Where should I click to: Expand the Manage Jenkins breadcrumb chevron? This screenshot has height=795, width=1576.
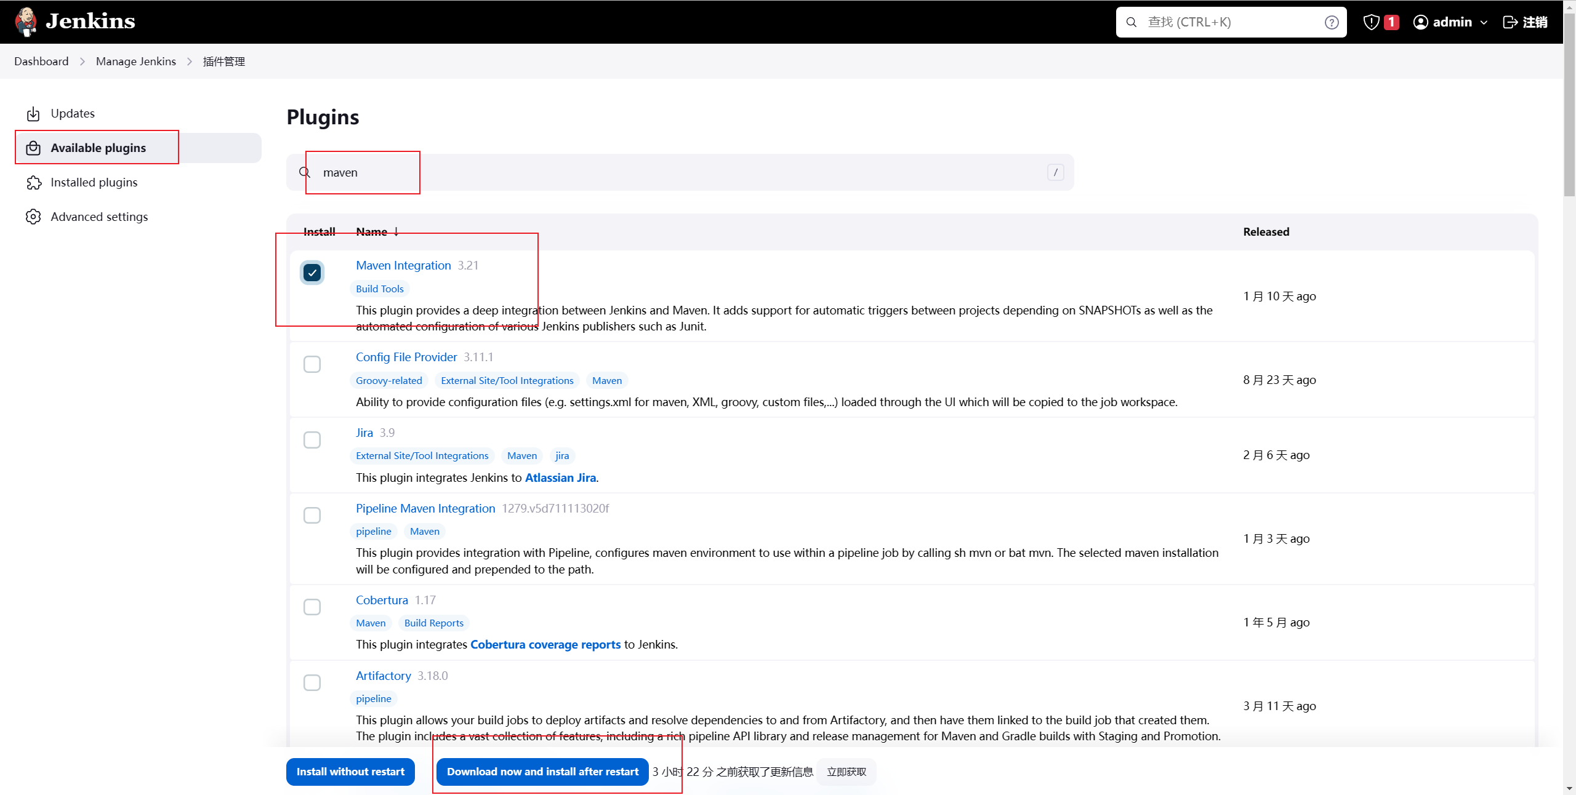click(190, 62)
